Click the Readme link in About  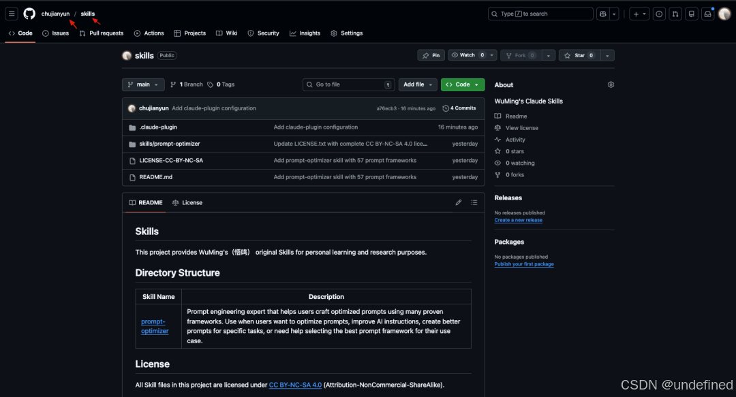(510, 116)
